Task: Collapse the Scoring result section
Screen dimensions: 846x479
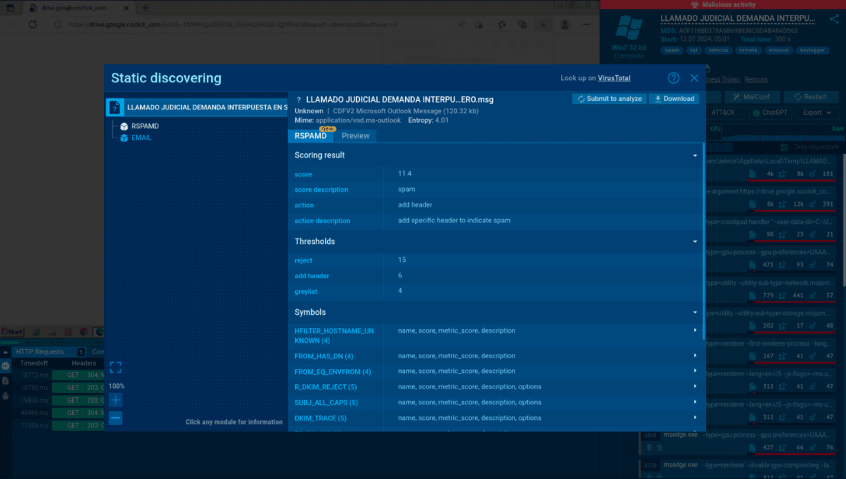Action: [695, 156]
